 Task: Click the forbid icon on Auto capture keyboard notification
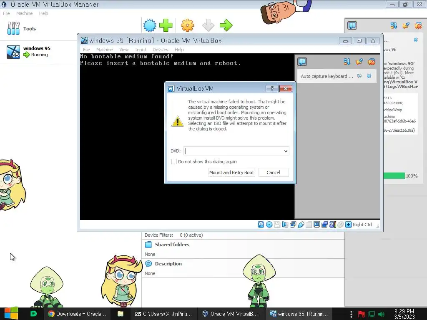point(359,76)
